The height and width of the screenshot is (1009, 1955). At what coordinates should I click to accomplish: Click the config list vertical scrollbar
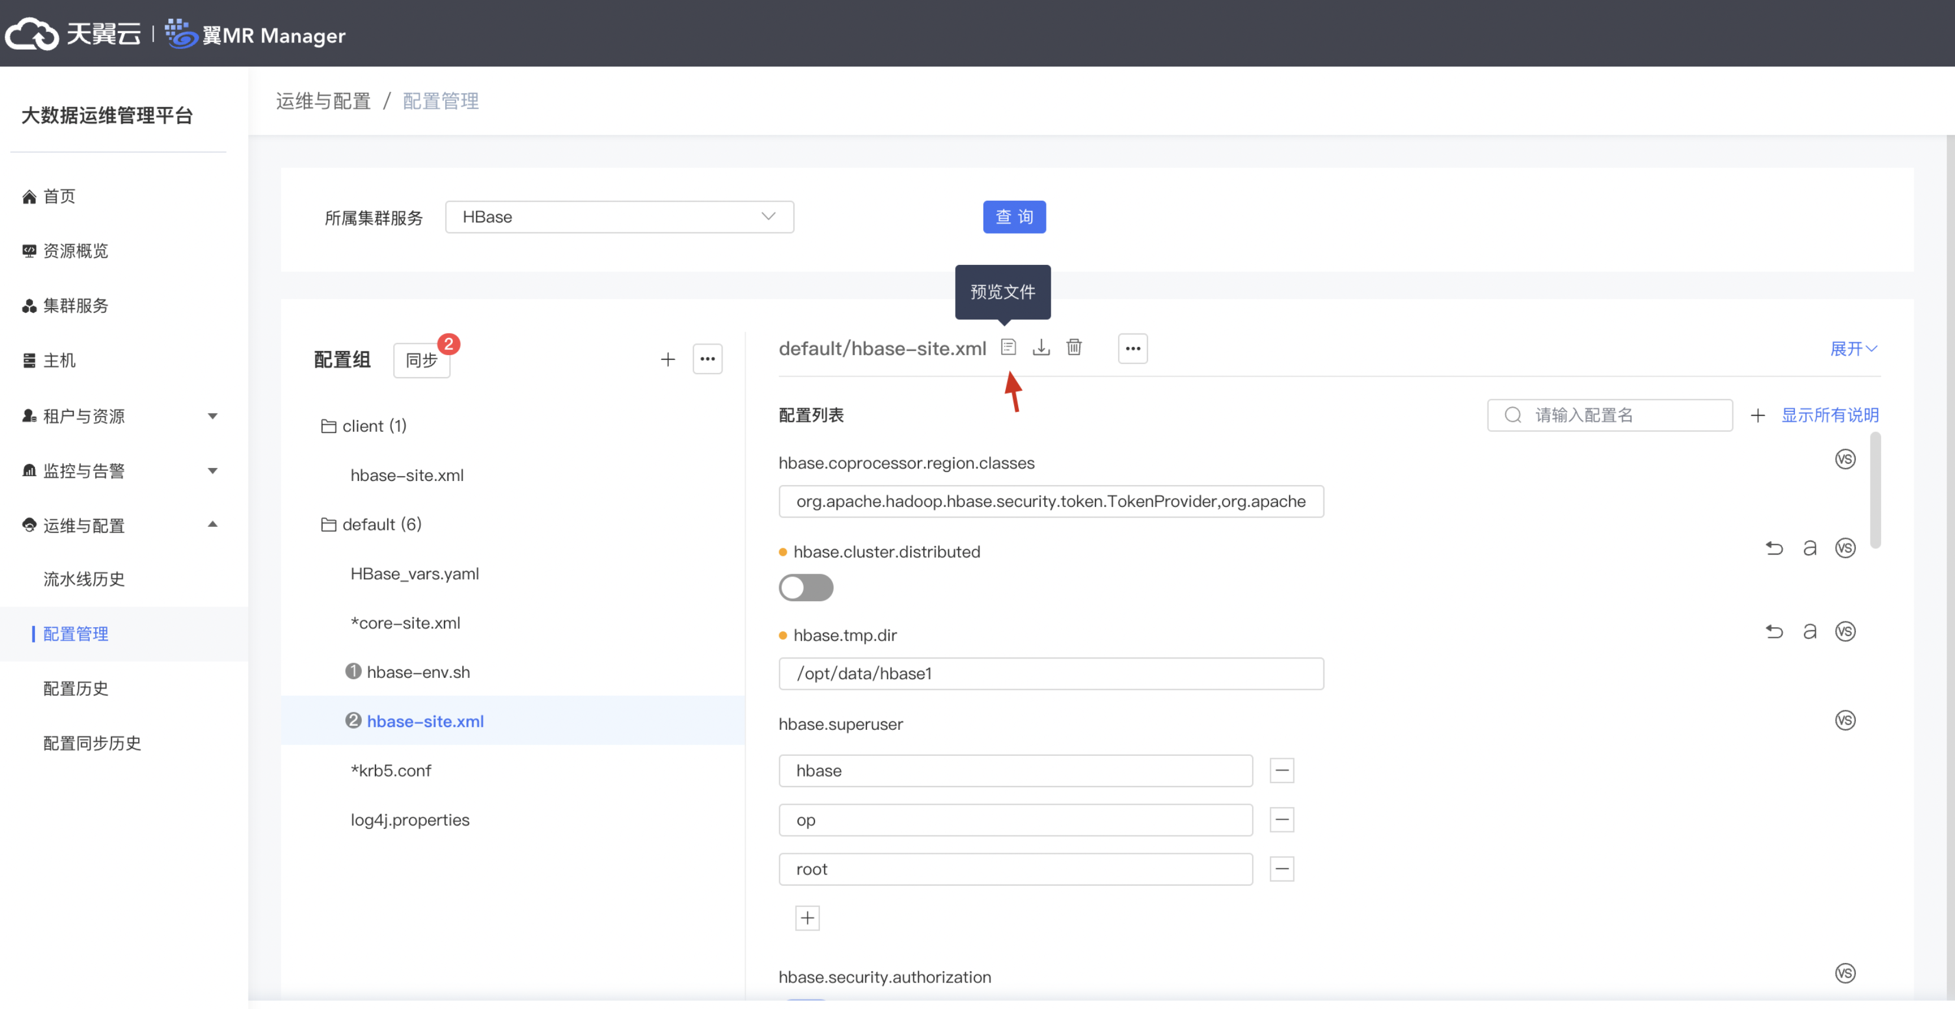tap(1875, 490)
